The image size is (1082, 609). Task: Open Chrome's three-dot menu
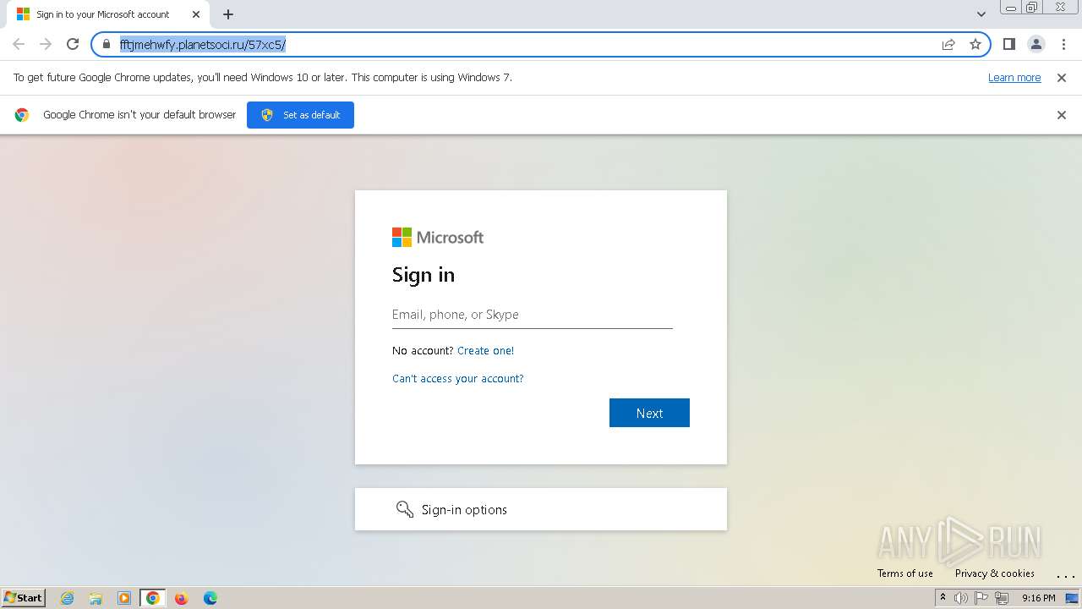[1063, 44]
